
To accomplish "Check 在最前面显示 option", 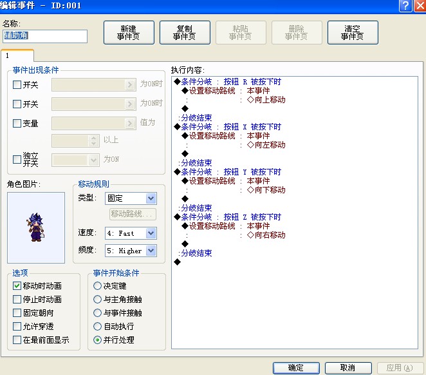I will coord(17,340).
